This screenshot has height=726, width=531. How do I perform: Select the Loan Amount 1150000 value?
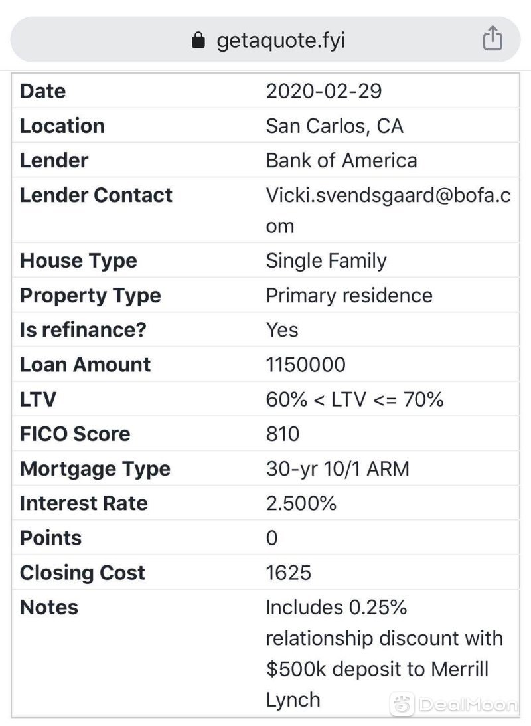point(306,365)
